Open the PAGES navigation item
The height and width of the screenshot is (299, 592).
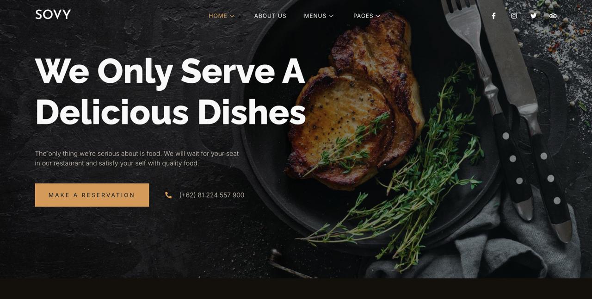[x=363, y=16]
